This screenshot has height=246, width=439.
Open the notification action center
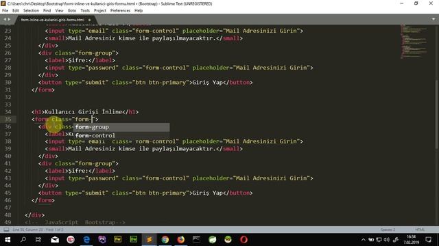pyautogui.click(x=428, y=240)
